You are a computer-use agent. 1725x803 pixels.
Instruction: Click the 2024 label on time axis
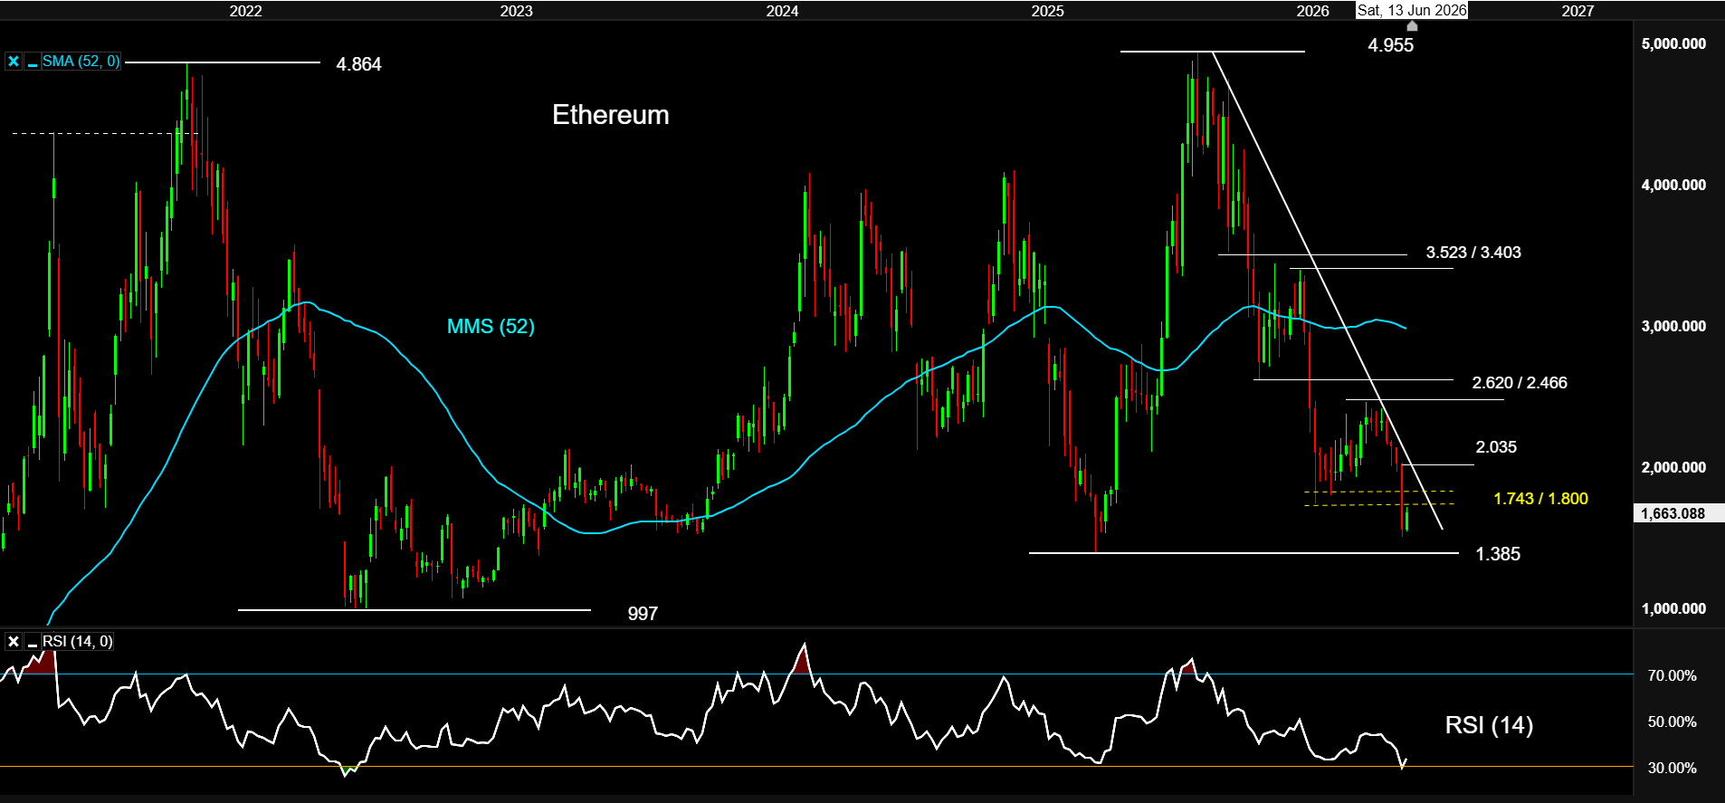pyautogui.click(x=782, y=11)
